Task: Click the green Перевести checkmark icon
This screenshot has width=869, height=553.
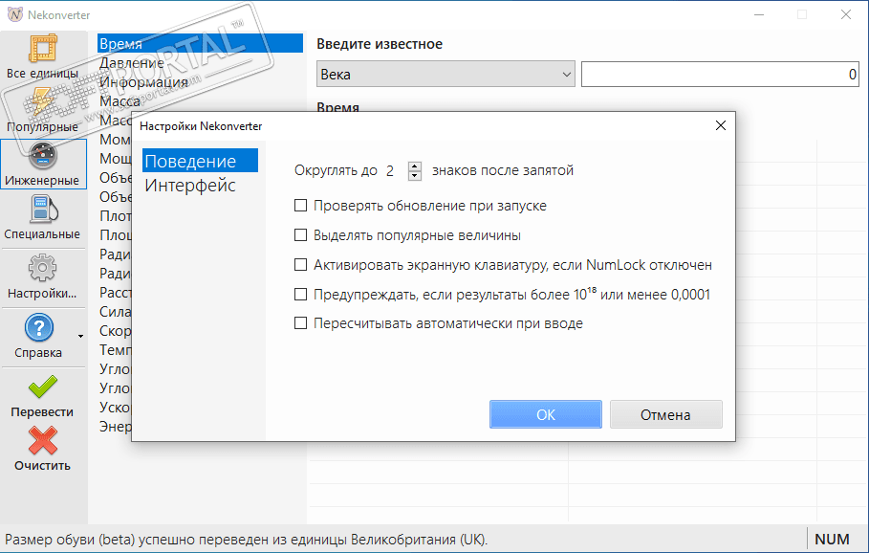Action: [43, 387]
